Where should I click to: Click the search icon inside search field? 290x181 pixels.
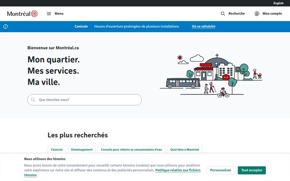pos(33,100)
